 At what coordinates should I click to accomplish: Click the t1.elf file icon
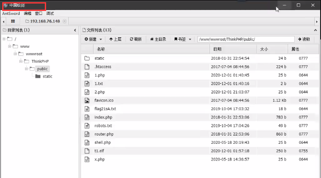coord(87,151)
